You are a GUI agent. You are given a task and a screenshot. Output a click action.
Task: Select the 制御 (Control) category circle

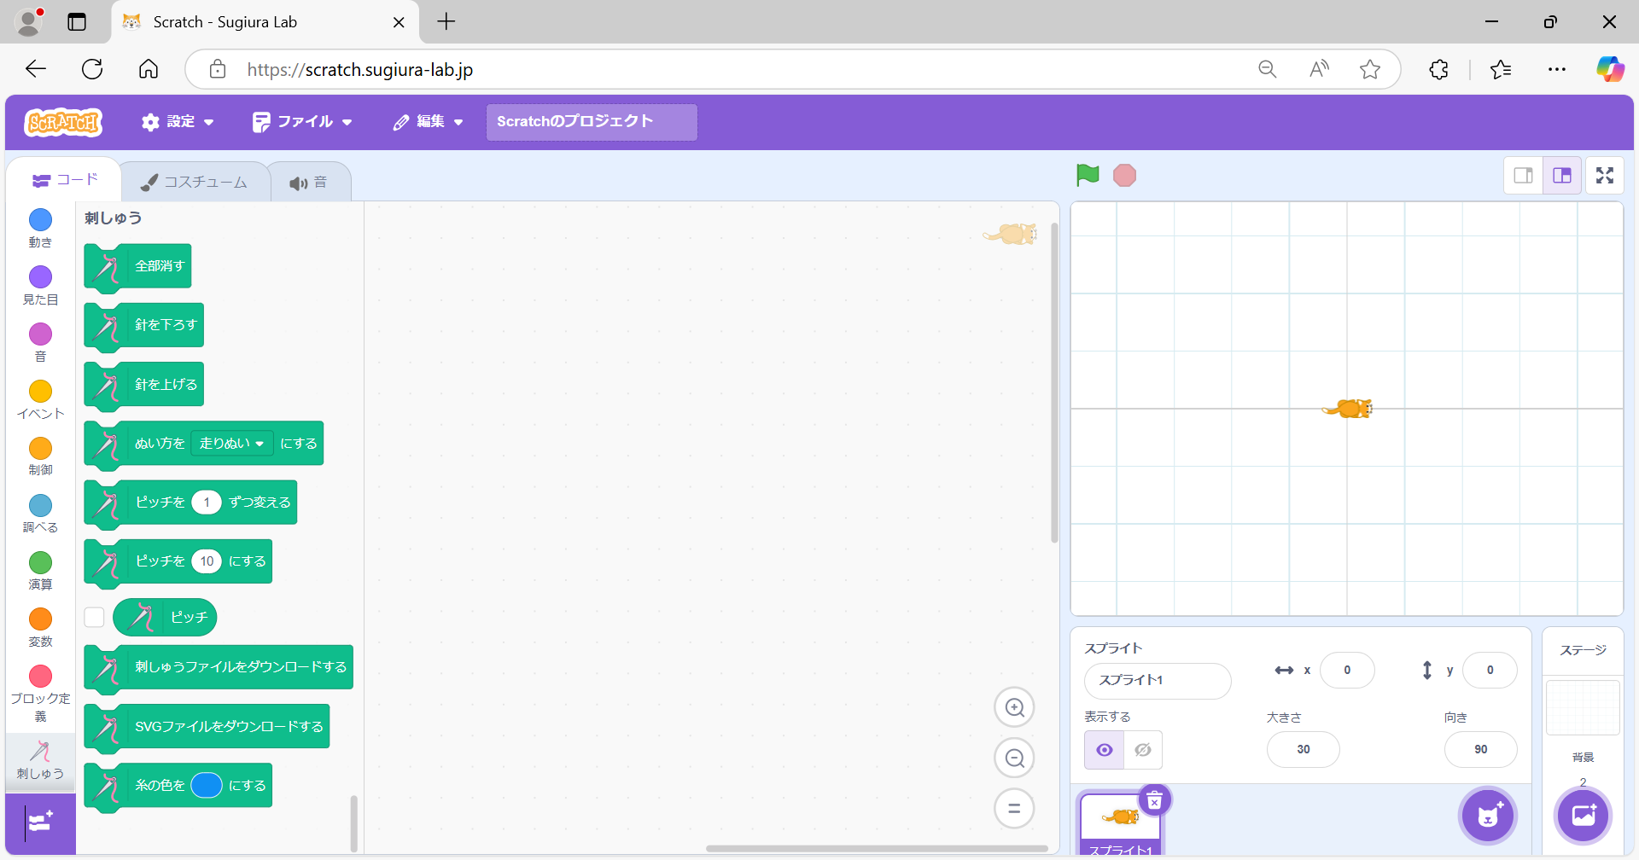point(40,448)
